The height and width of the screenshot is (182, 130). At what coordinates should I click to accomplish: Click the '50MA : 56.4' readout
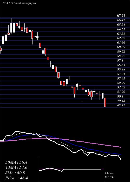pyautogui.click(x=16, y=162)
